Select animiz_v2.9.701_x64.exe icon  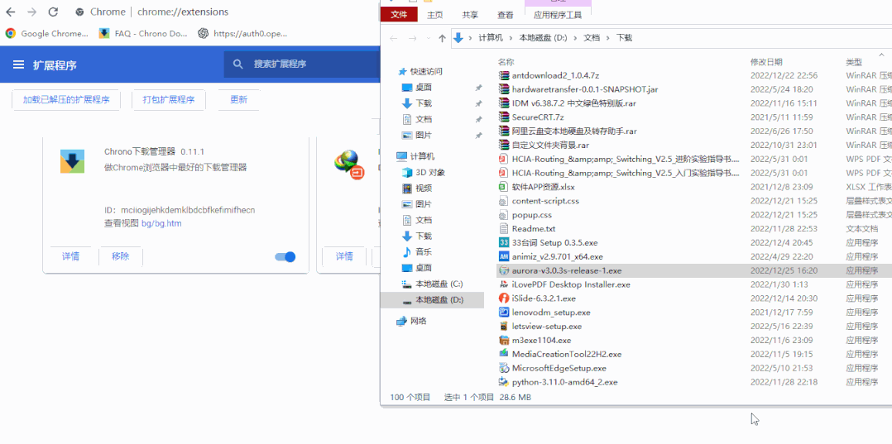[x=503, y=256]
